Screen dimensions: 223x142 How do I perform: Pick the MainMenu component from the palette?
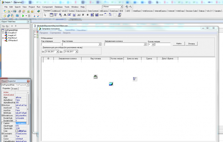coord(56,15)
